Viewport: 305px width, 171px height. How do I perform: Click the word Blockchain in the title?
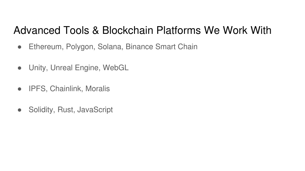(x=127, y=31)
